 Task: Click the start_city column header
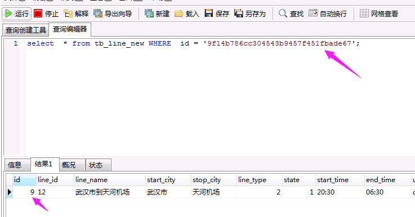coord(168,180)
